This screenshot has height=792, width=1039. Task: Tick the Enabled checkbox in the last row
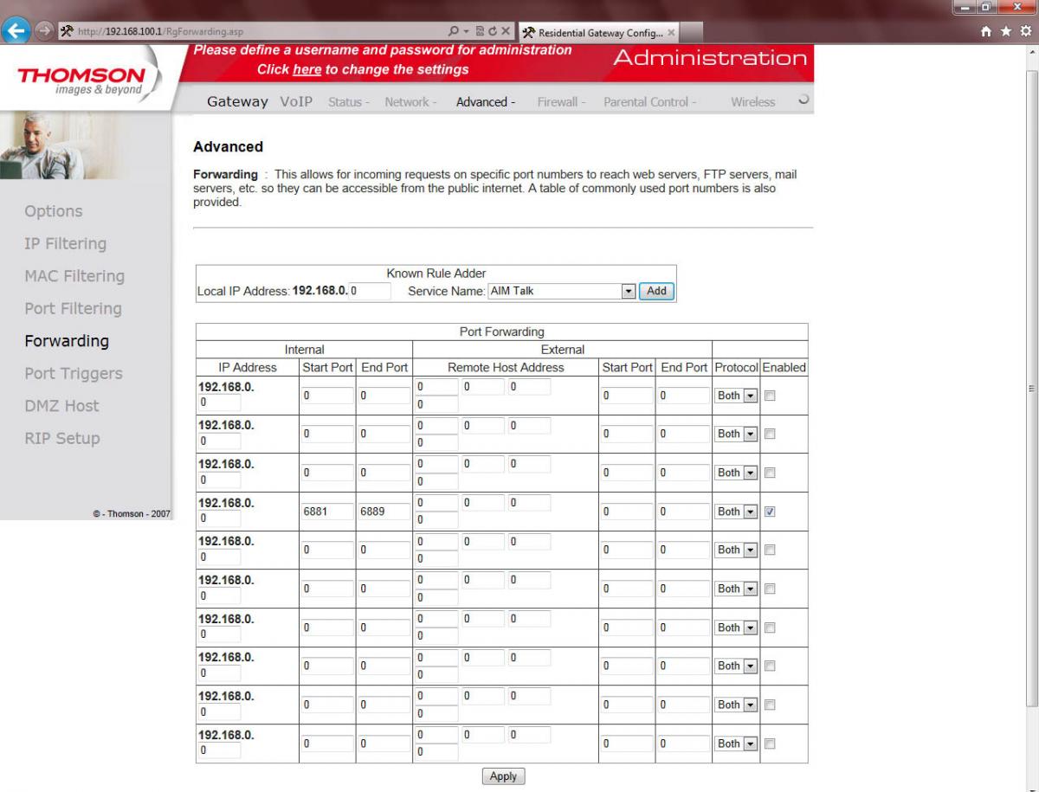click(x=771, y=744)
